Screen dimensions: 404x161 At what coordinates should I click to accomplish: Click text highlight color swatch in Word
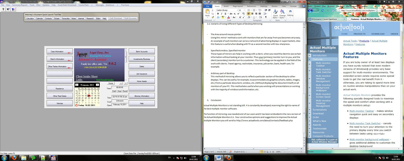[223, 17]
